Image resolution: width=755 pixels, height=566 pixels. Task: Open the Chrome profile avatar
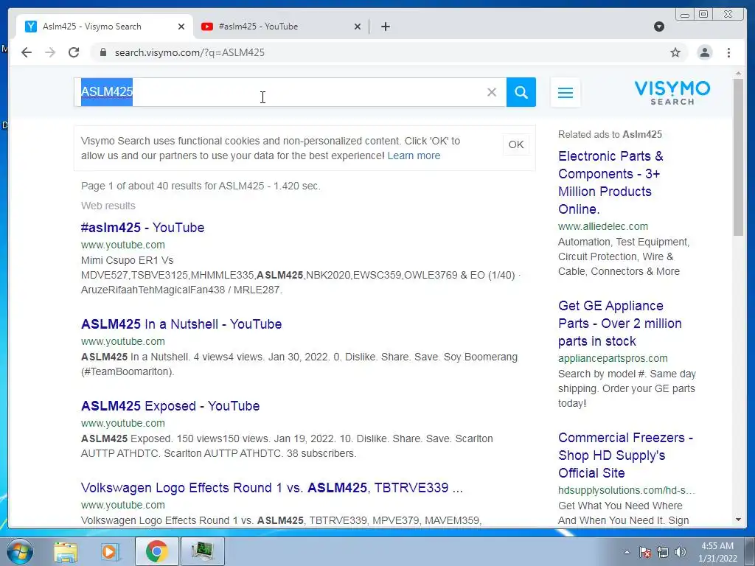[704, 52]
